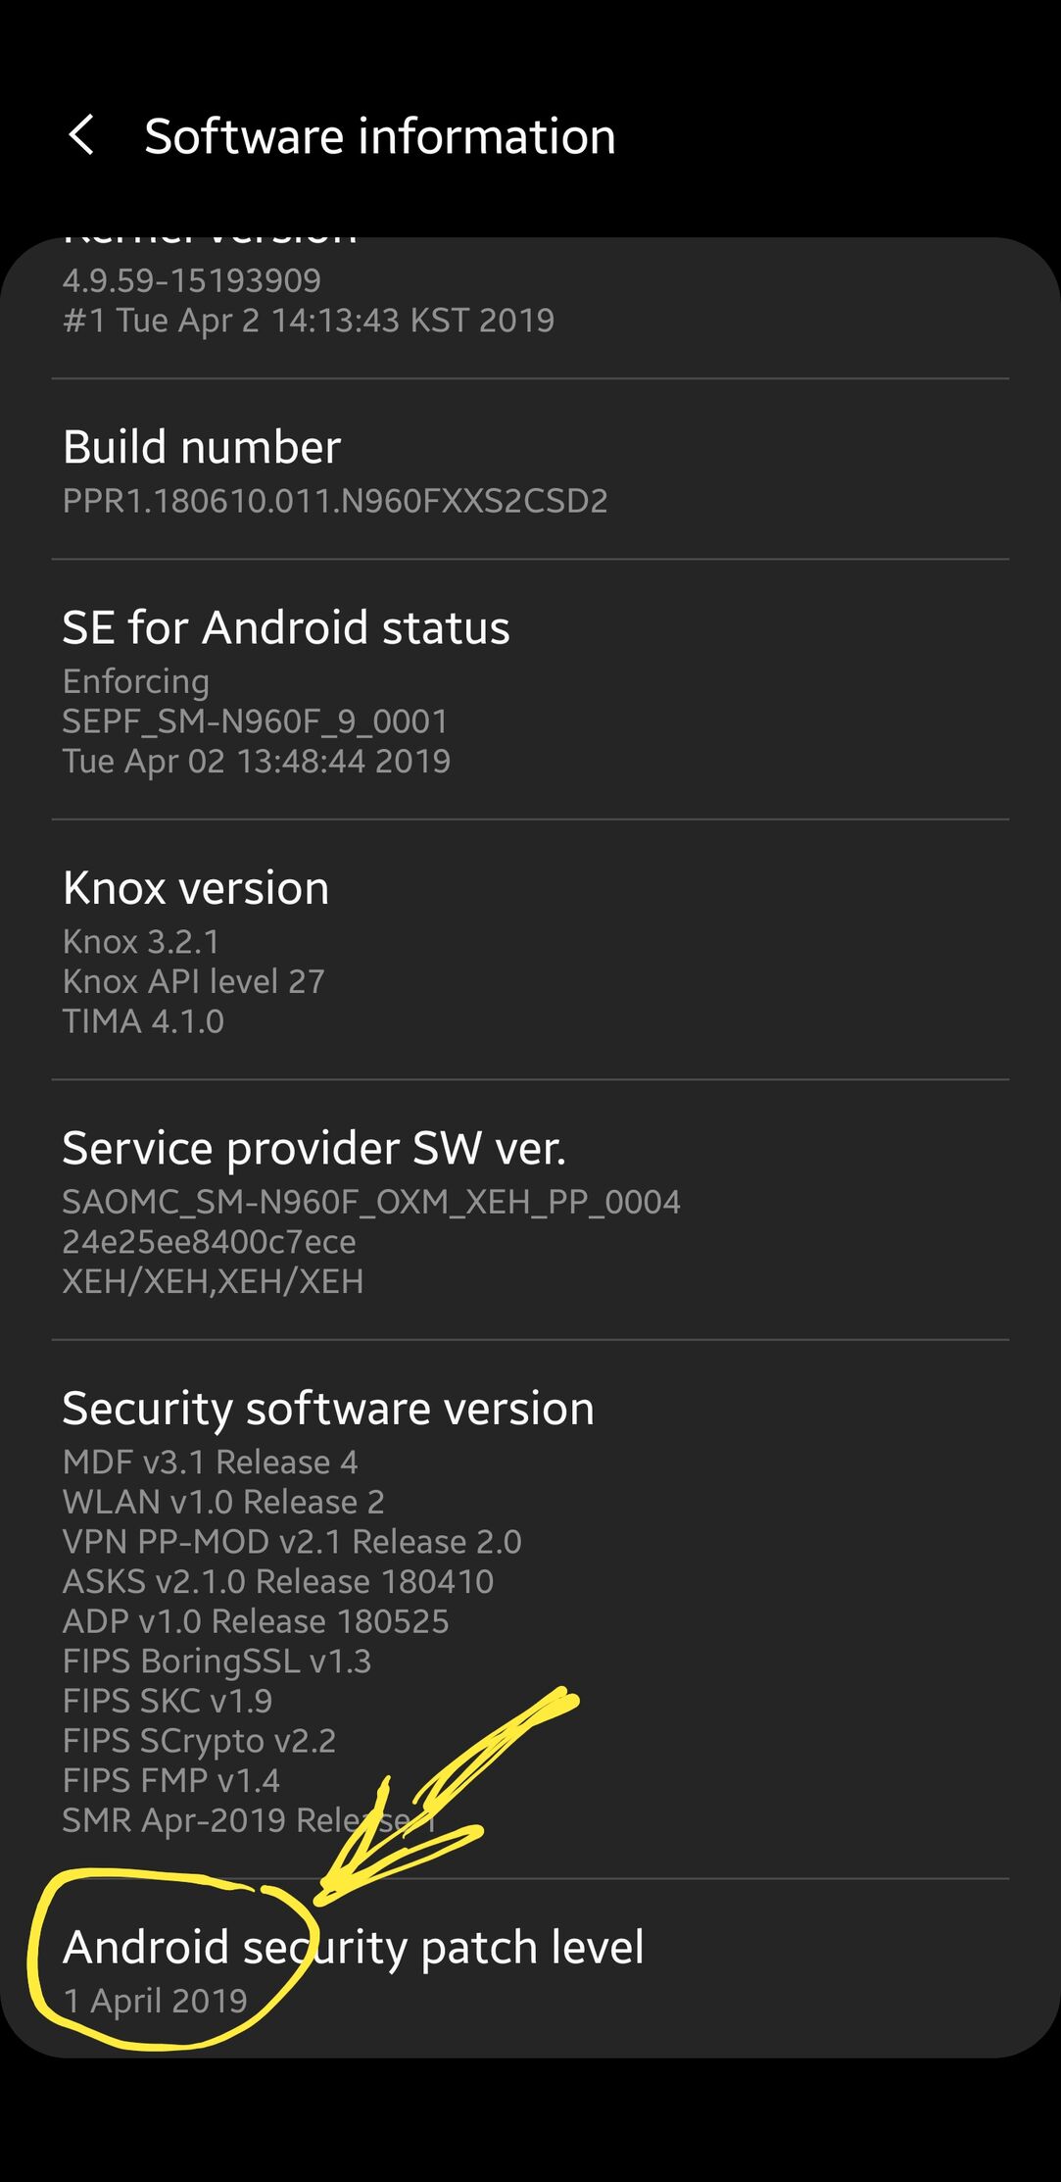The width and height of the screenshot is (1061, 2182).
Task: Open the Service provider SW ver. entry
Action: [314, 1148]
